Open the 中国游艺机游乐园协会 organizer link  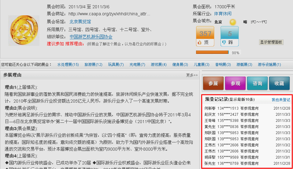(91, 37)
